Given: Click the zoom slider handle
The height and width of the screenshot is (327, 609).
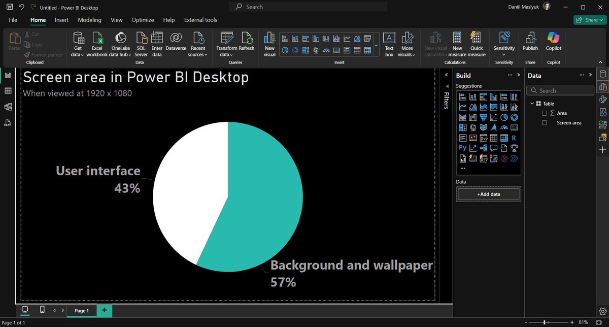Looking at the screenshot, I should coord(544,322).
